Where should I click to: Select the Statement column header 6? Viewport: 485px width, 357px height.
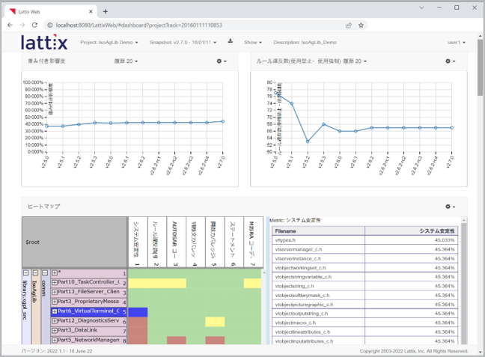(x=234, y=242)
